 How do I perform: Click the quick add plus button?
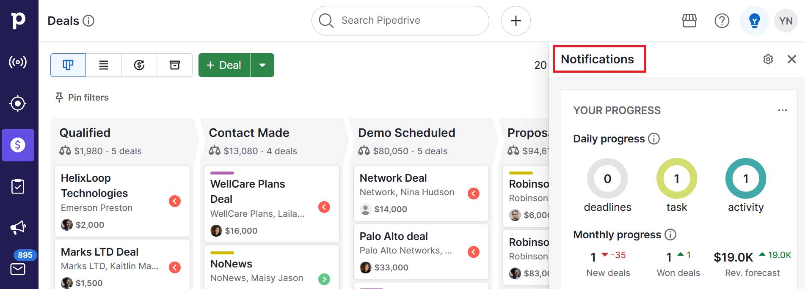coord(516,21)
